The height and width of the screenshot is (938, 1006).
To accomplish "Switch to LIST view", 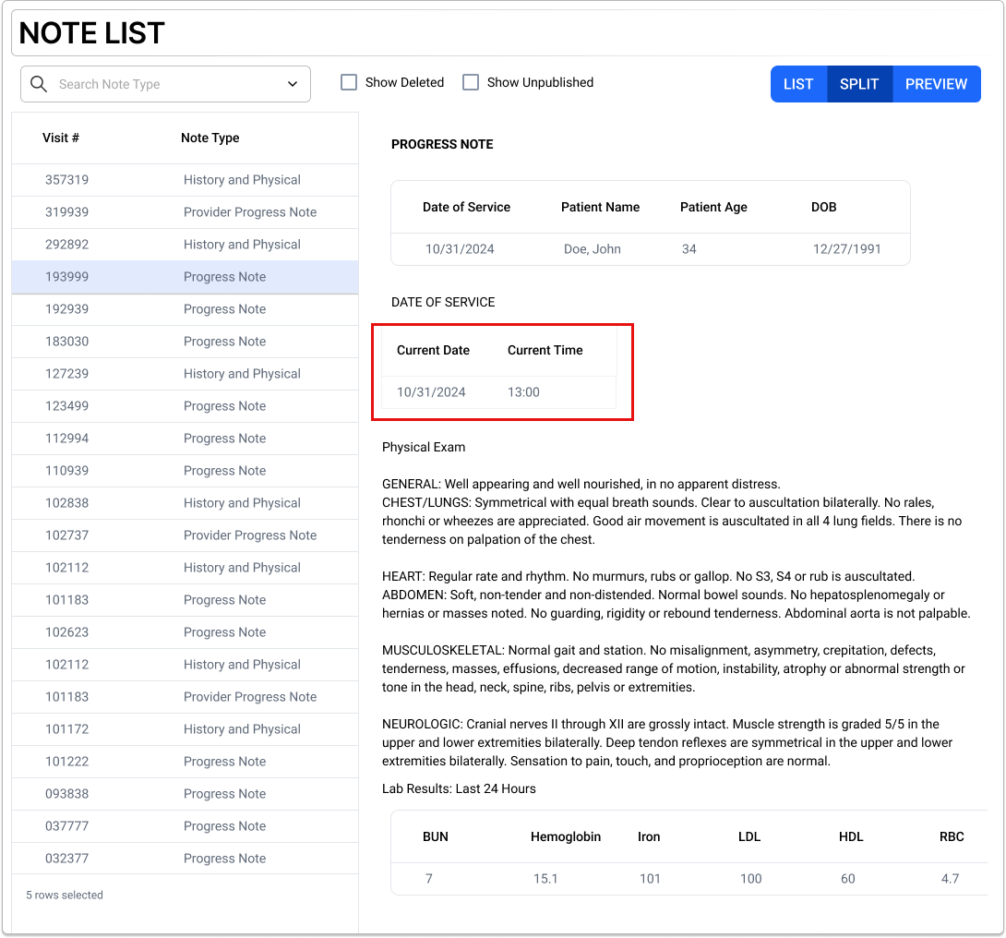I will tap(798, 84).
